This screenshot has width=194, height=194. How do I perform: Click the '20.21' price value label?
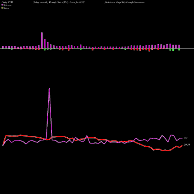click(187, 145)
